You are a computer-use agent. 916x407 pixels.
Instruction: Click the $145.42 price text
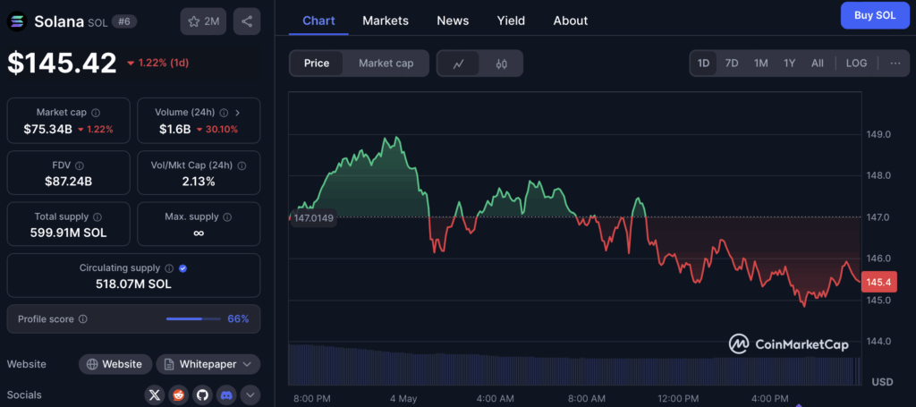tap(62, 63)
